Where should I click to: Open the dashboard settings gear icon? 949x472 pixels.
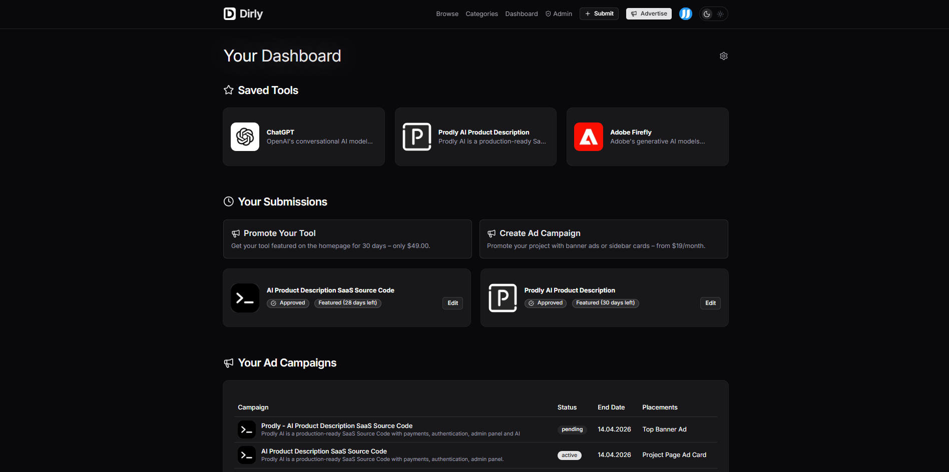tap(723, 55)
